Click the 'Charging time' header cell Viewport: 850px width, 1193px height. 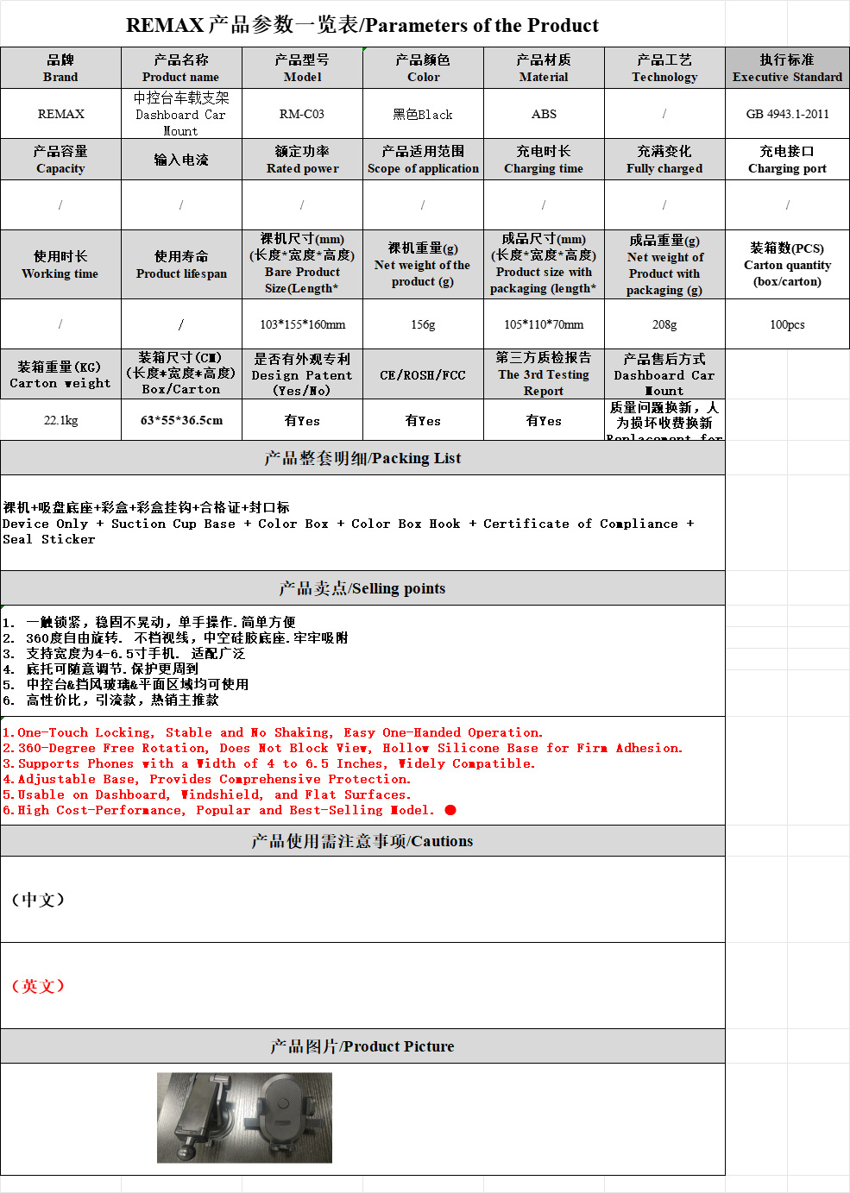[x=544, y=160]
